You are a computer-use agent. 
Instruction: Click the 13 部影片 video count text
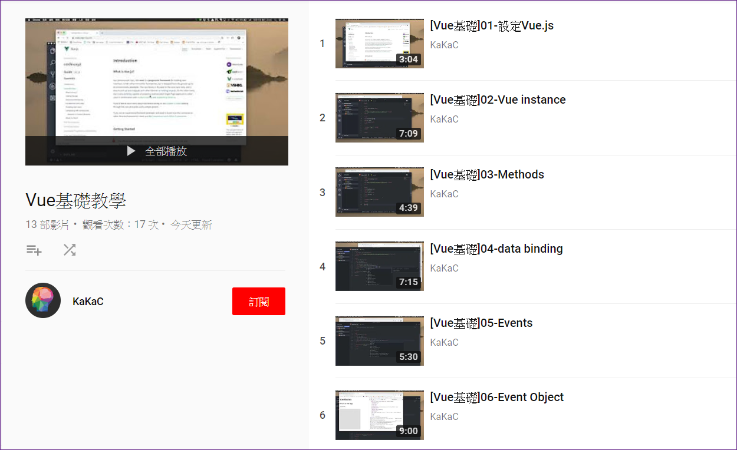47,224
